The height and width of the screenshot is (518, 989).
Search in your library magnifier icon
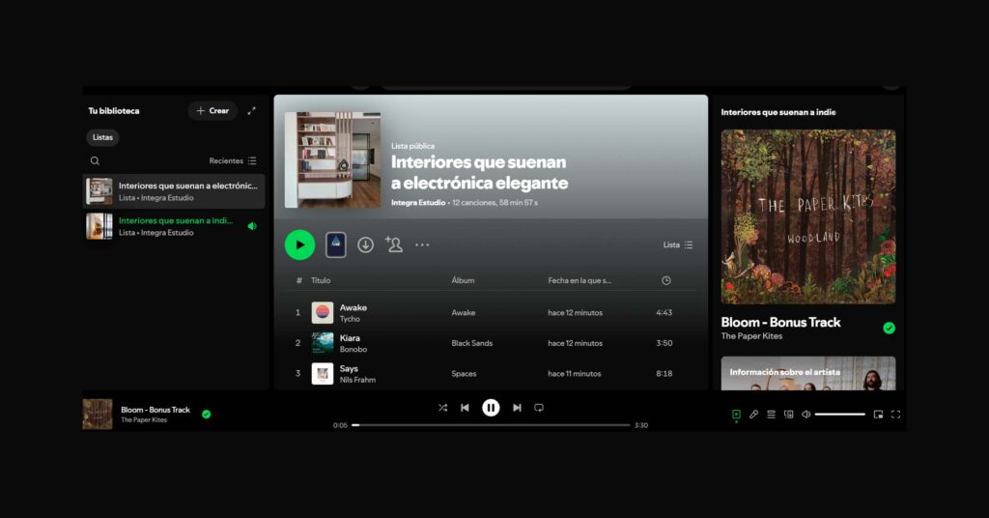point(95,161)
